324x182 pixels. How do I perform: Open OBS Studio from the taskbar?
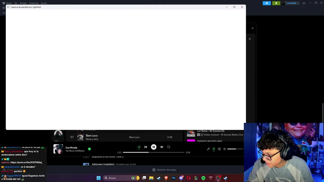pos(218,178)
